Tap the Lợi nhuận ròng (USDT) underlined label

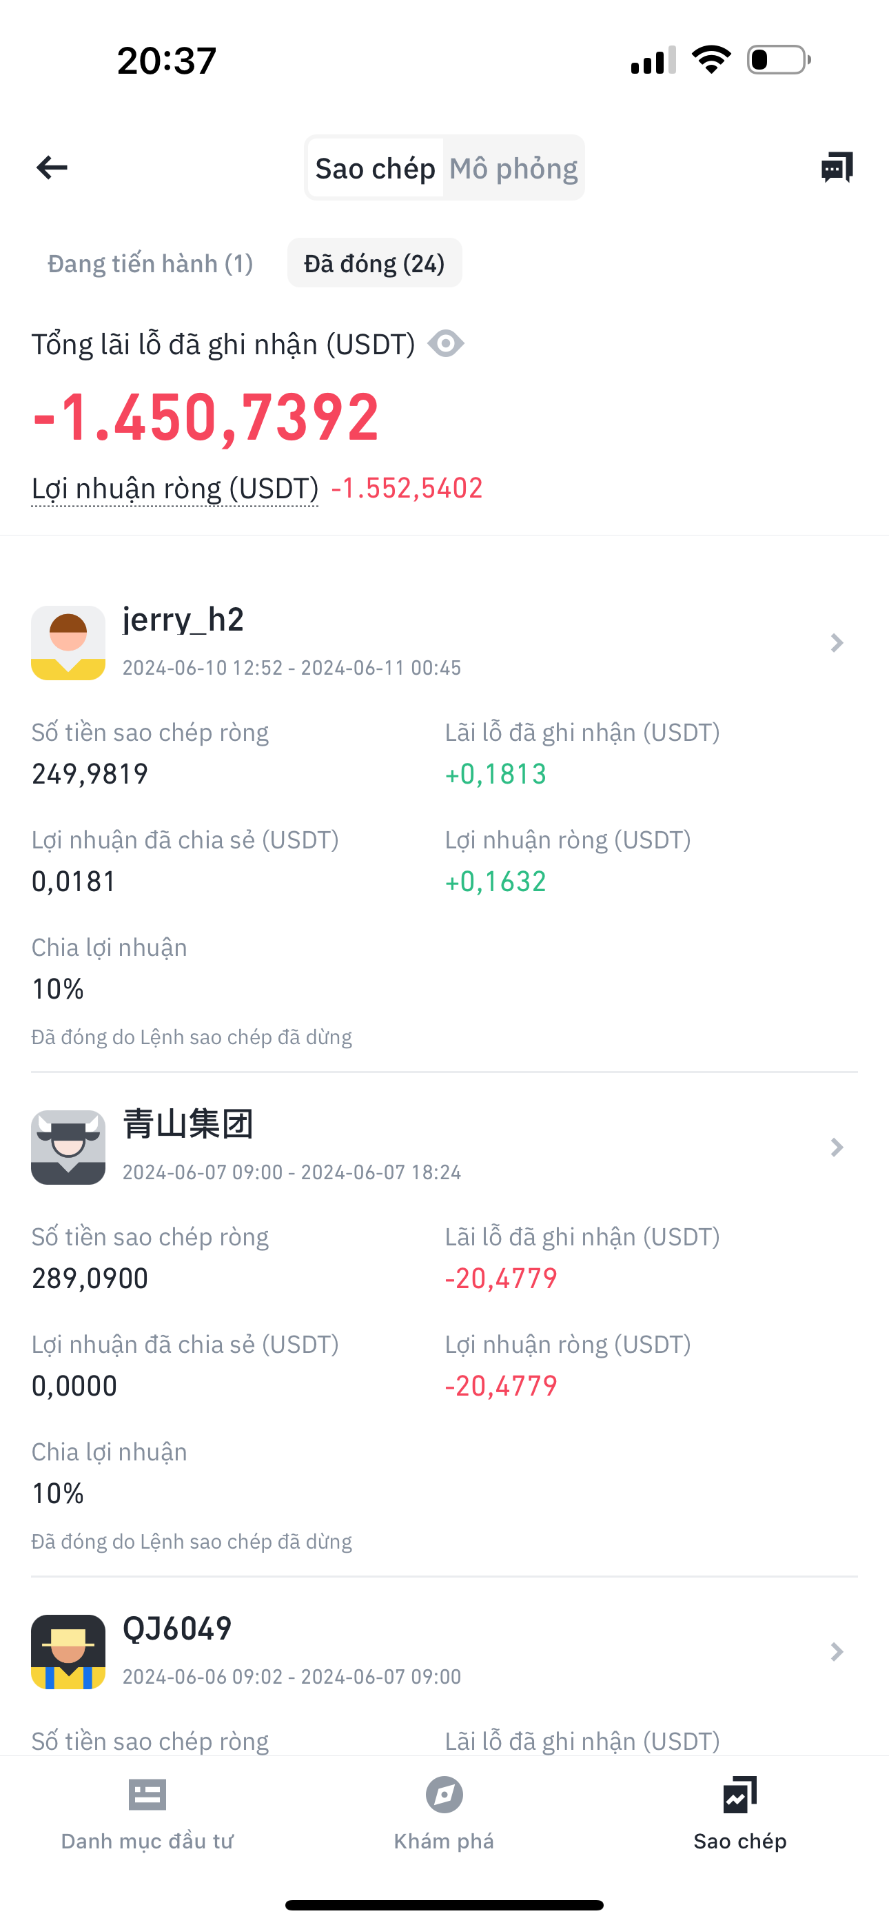click(175, 489)
